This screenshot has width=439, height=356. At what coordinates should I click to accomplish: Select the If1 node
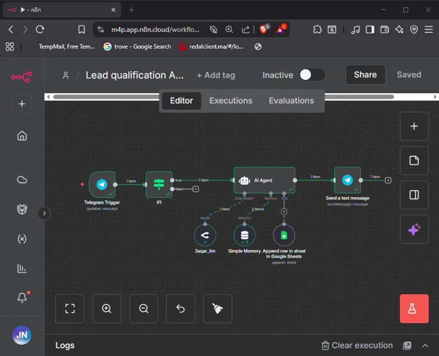click(159, 184)
